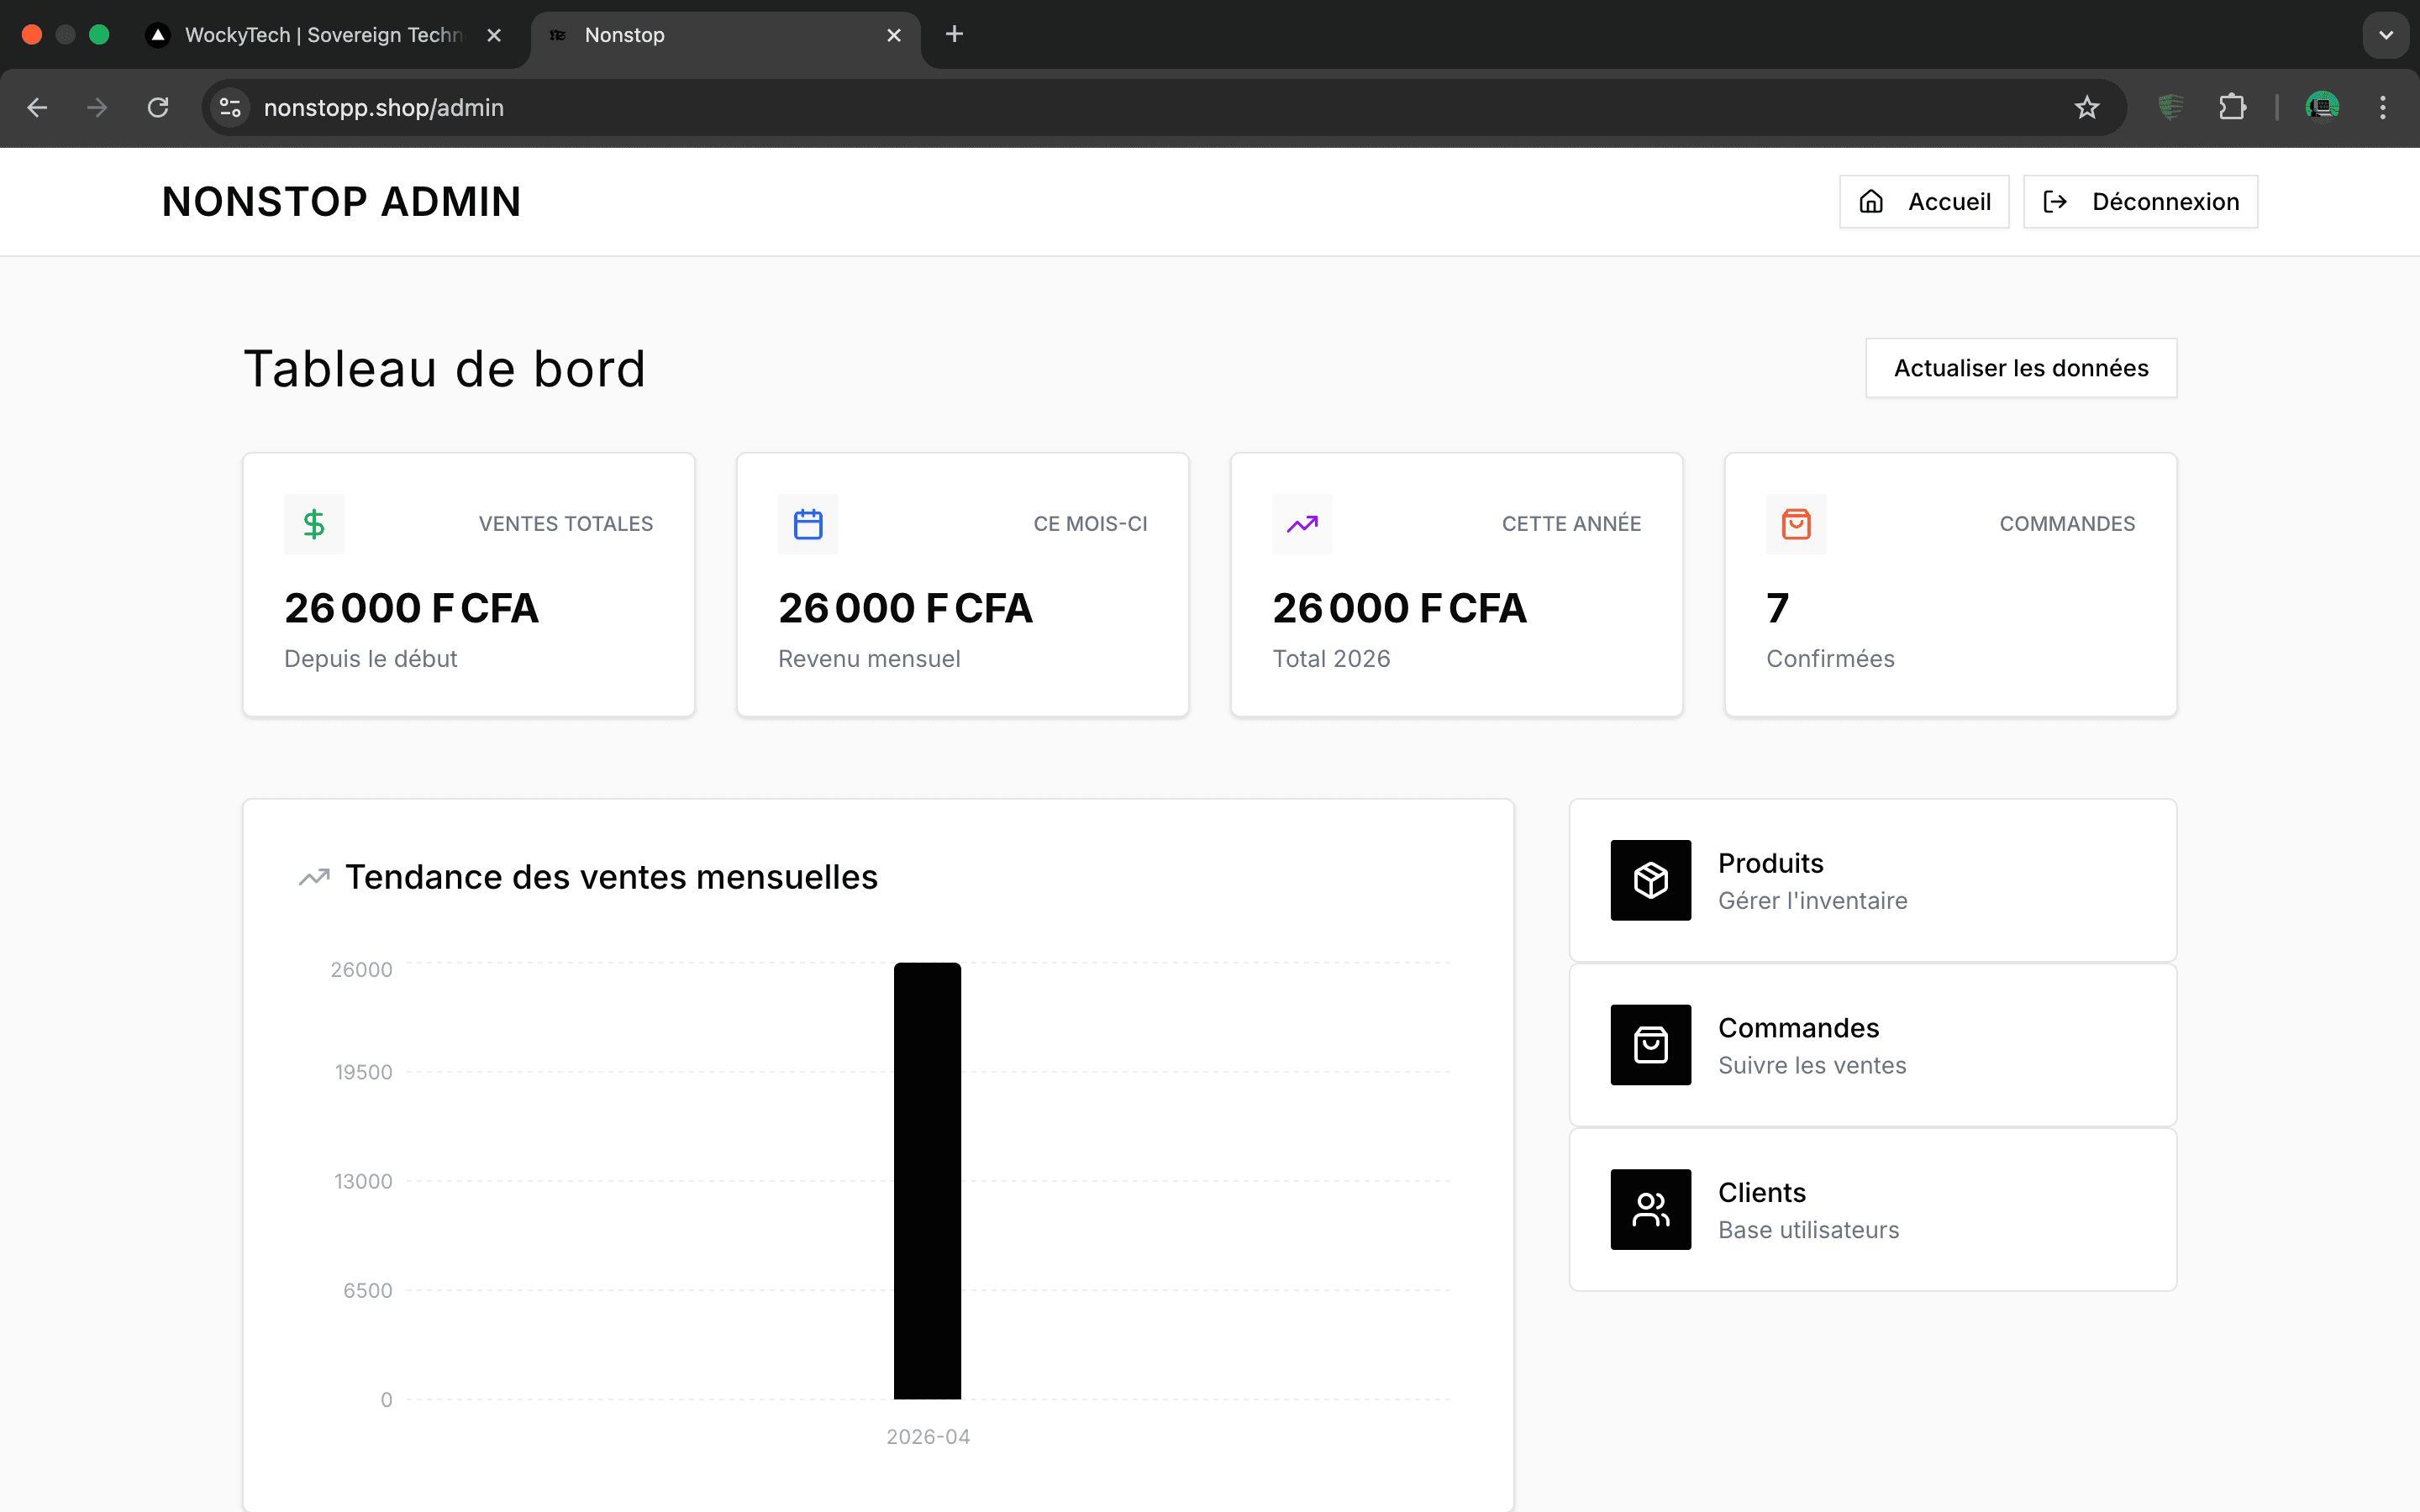This screenshot has height=1512, width=2420.
Task: Click the 2026-04 sales bar
Action: click(927, 1181)
